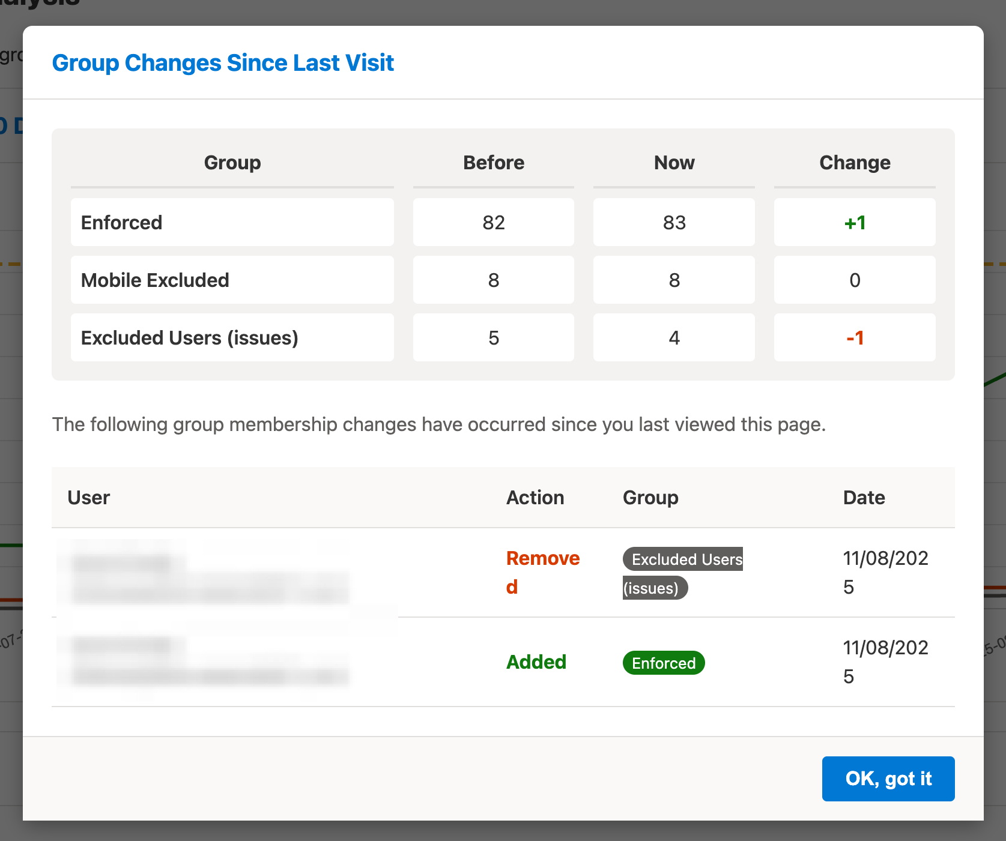Viewport: 1006px width, 841px height.
Task: Click the 0 change value for Mobile Excluded
Action: pyautogui.click(x=854, y=280)
